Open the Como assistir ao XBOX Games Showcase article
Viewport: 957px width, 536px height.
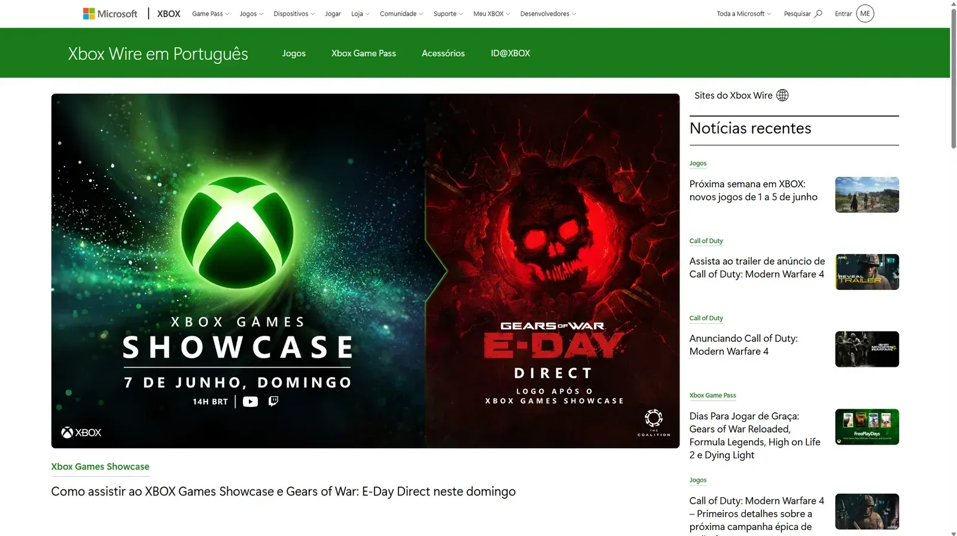284,491
